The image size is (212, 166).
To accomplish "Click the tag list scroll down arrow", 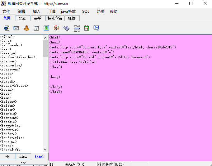I will tap(45, 150).
